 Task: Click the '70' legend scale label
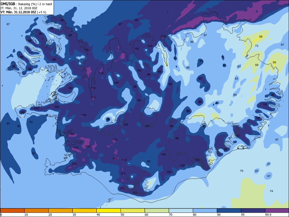pyautogui.click(x=171, y=215)
